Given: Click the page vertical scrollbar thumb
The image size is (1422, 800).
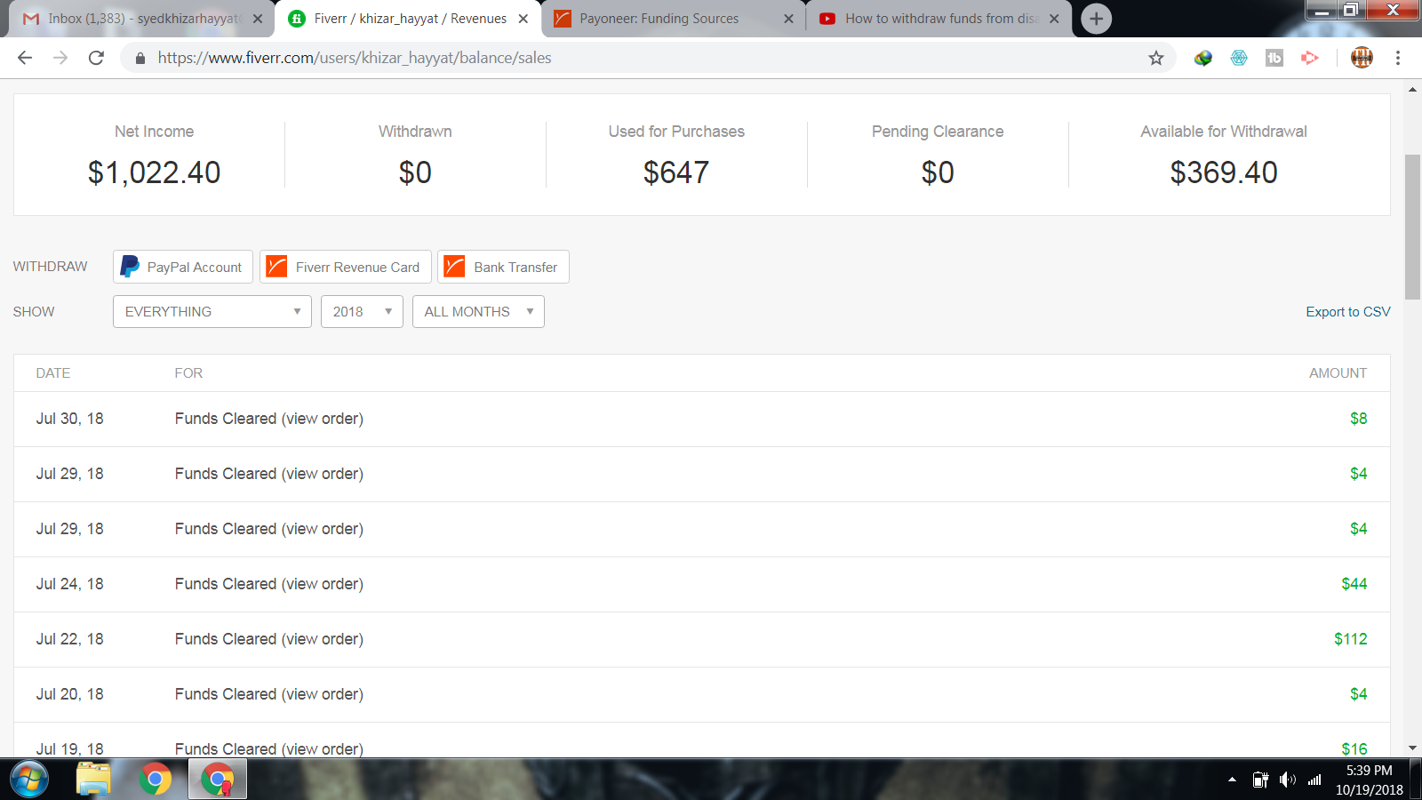Looking at the screenshot, I should point(1412,227).
